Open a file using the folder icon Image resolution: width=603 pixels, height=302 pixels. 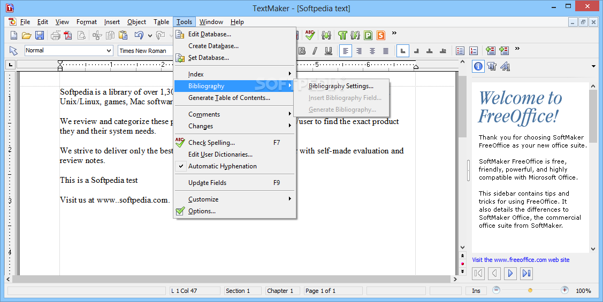(27, 36)
